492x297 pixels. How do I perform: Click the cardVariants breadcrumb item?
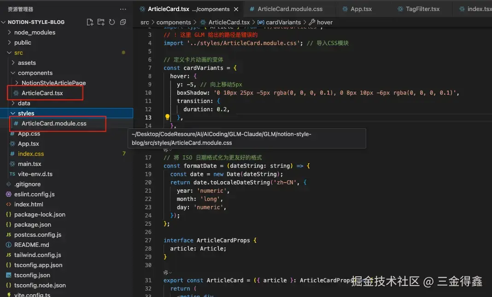[x=283, y=22]
